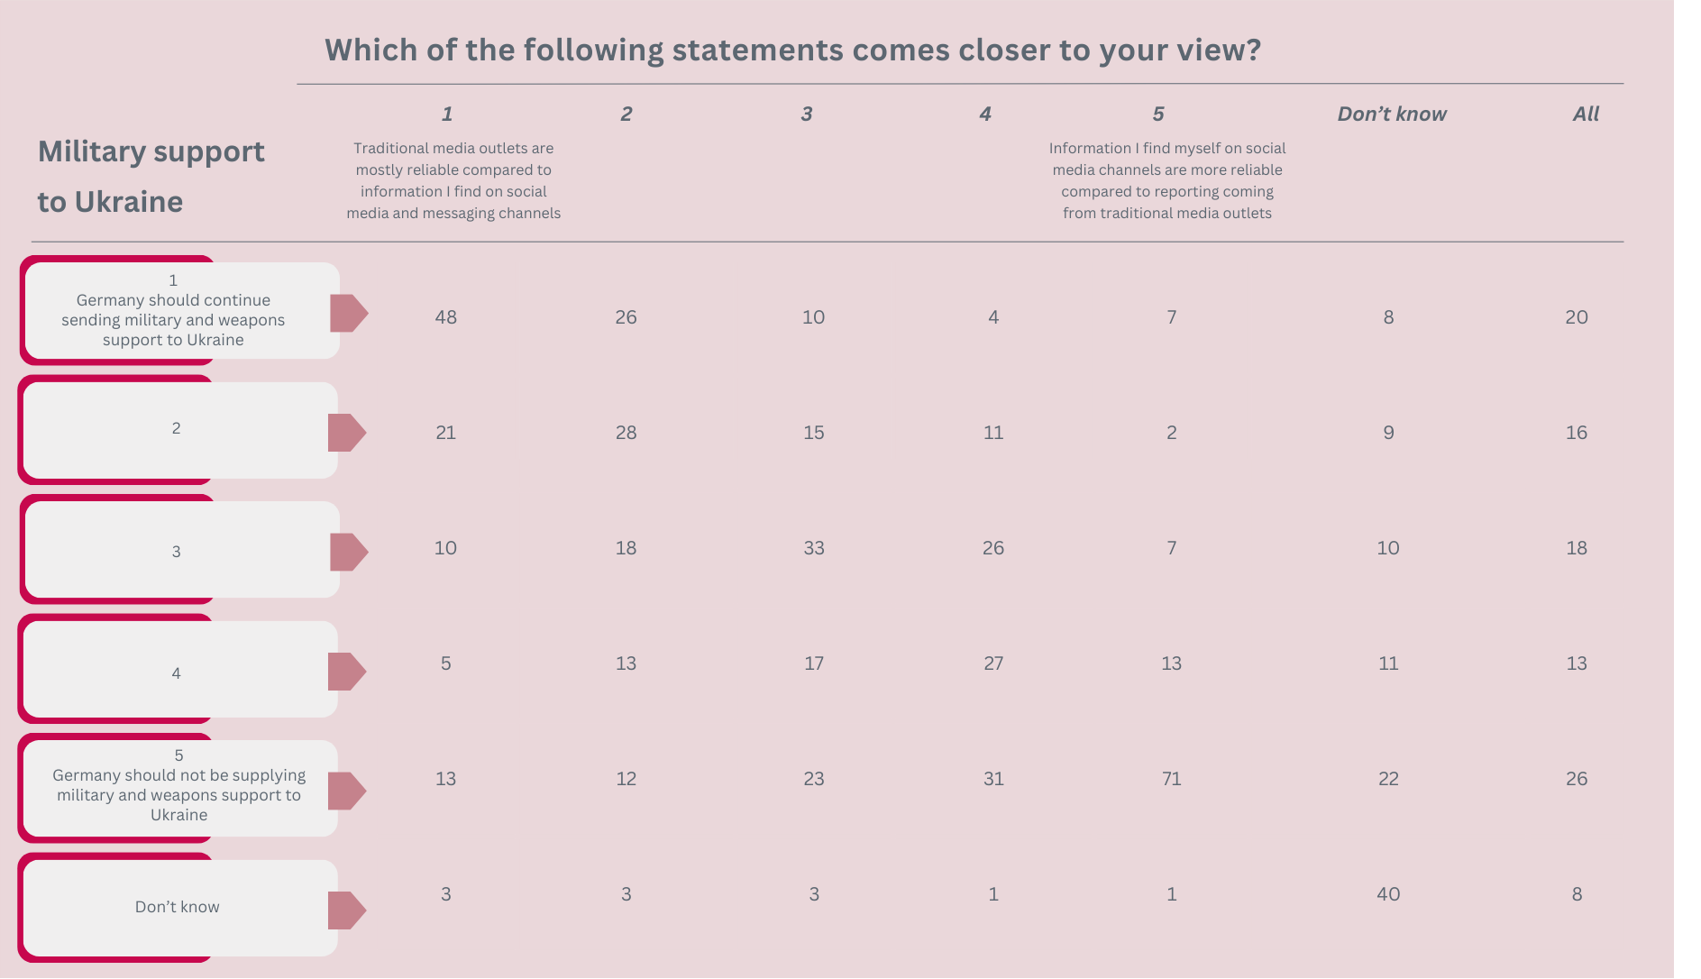Click the arrow icon beside row 1 label

pos(349,313)
